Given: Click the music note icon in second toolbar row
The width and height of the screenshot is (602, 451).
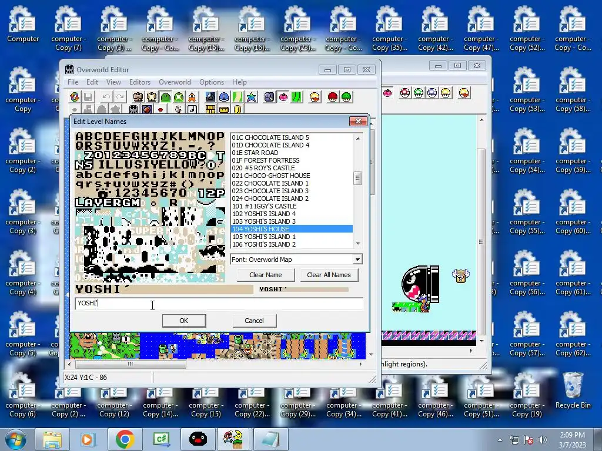Looking at the screenshot, I should [x=192, y=110].
